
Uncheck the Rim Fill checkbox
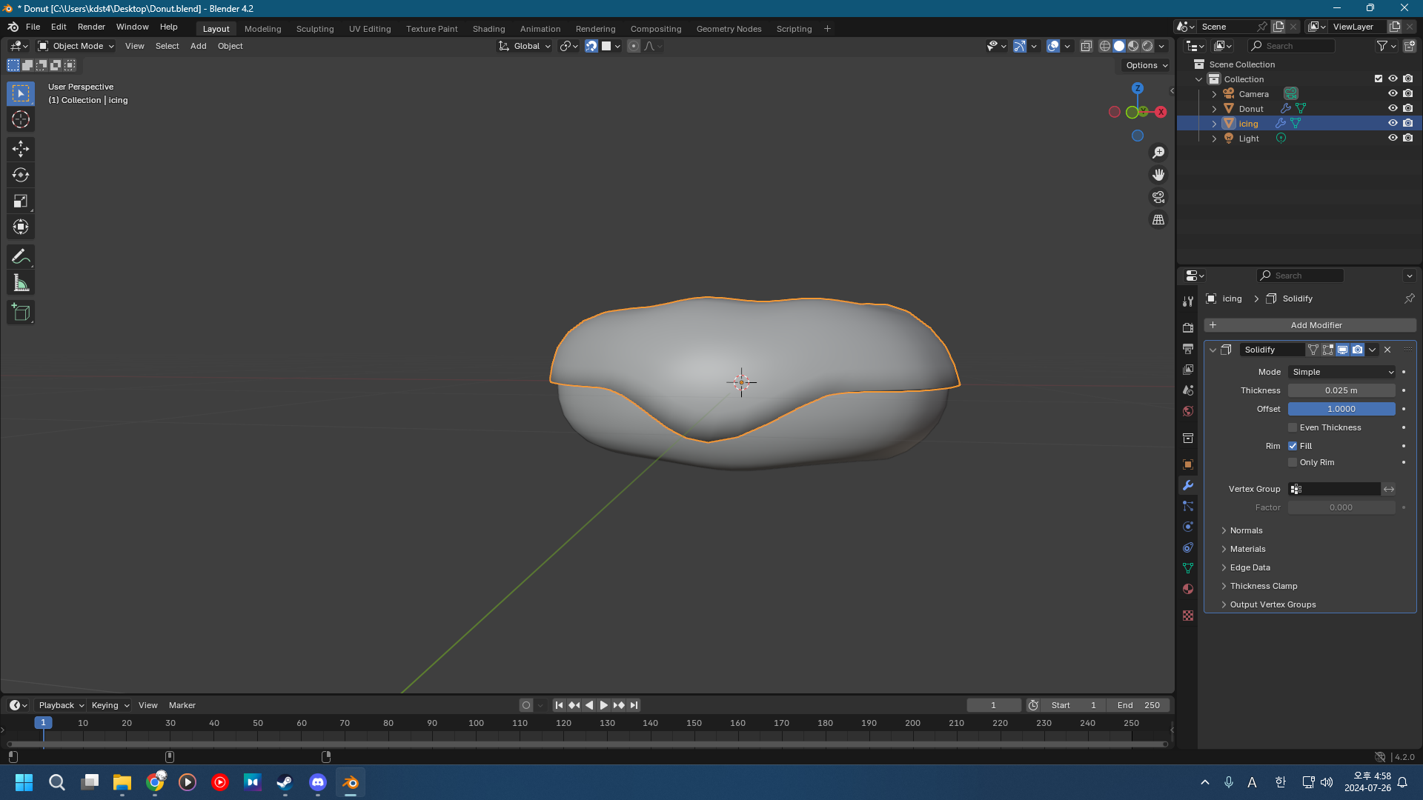click(1293, 446)
